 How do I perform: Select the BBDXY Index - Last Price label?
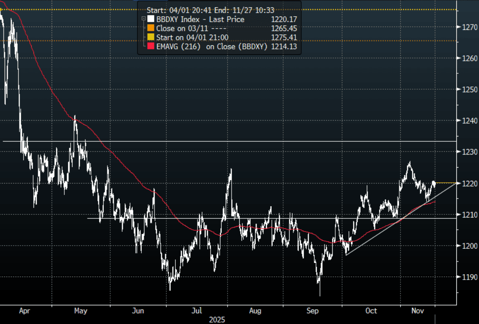point(200,19)
